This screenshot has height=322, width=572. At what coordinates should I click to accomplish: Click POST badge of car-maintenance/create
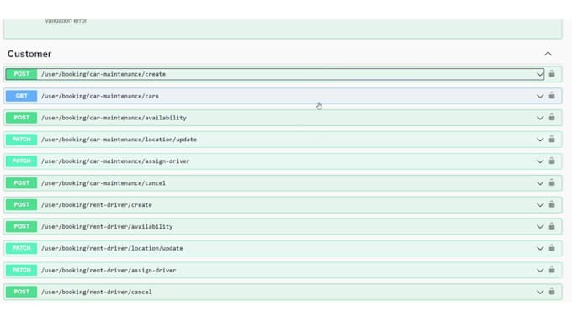pos(21,74)
